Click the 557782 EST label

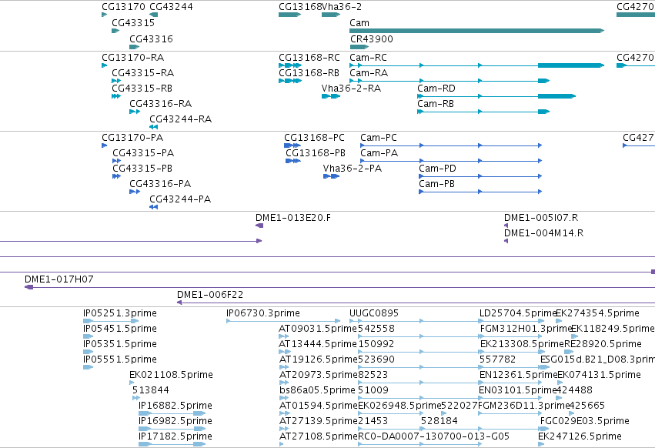497,359
